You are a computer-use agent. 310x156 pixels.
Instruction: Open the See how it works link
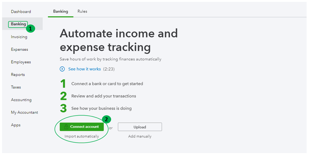tap(84, 69)
